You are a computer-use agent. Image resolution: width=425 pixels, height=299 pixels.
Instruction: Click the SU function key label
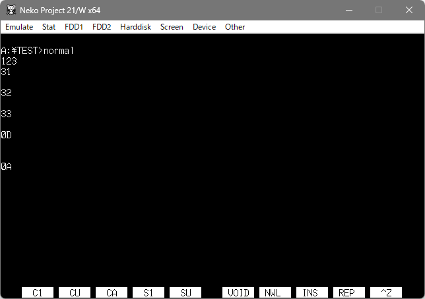(185, 292)
